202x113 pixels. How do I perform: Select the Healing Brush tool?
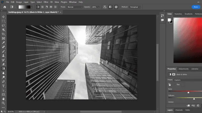3,47
